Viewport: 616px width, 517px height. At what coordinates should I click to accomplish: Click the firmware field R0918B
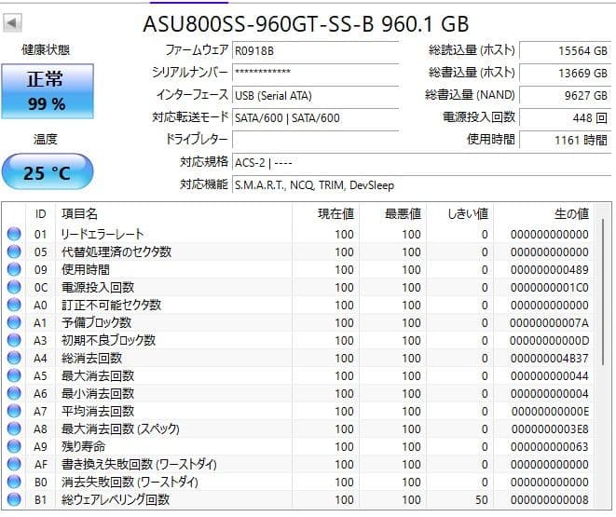(316, 50)
